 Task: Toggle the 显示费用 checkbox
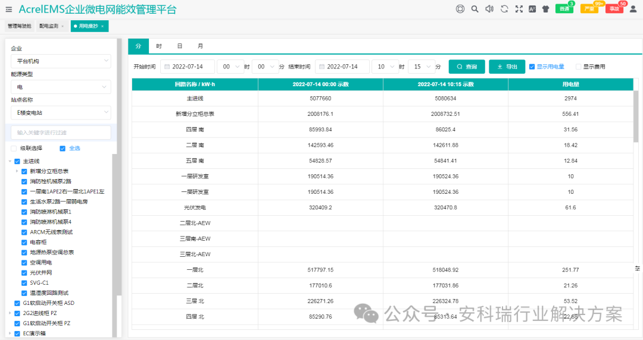(578, 67)
